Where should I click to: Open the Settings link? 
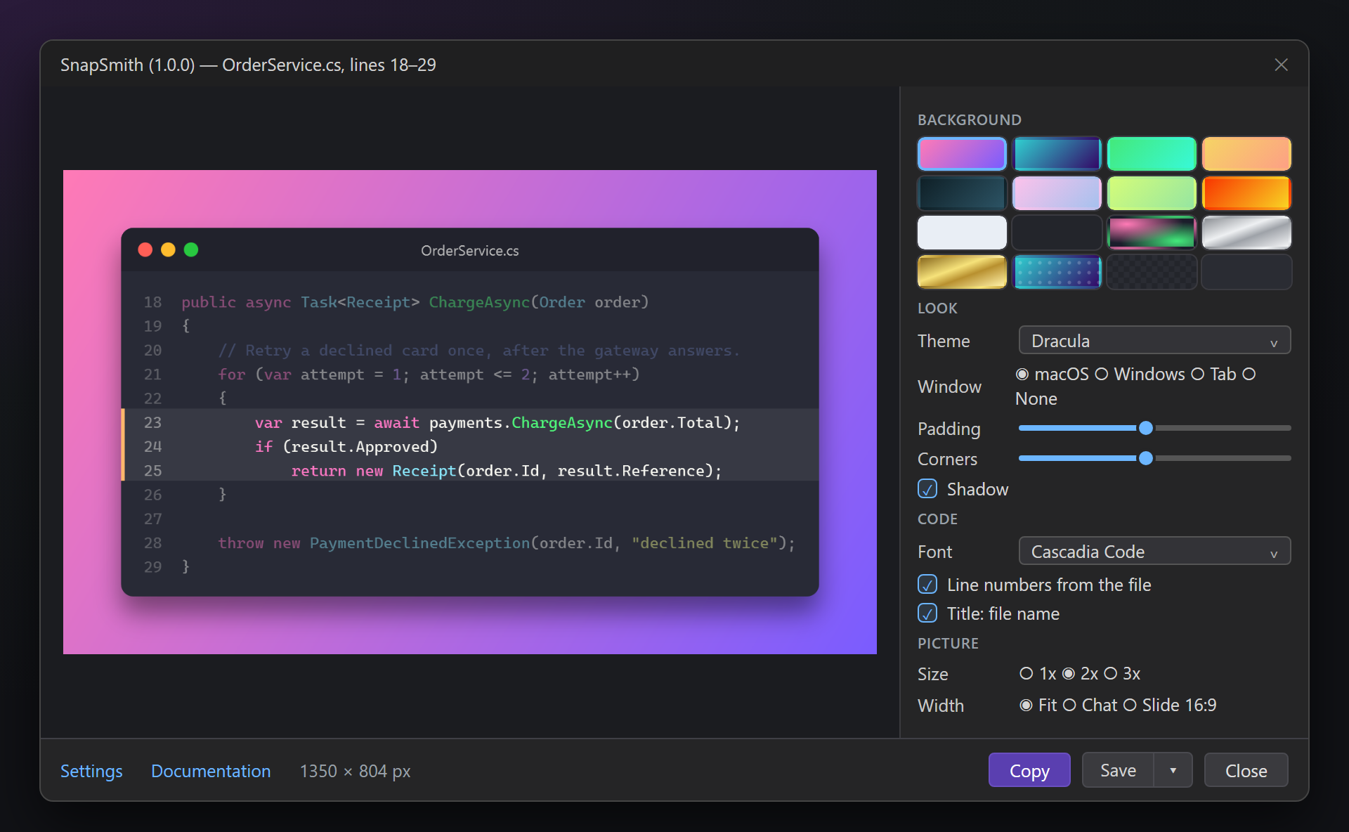pos(91,771)
